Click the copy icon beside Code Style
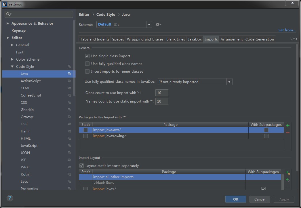The height and width of the screenshot is (208, 301). pos(69,67)
